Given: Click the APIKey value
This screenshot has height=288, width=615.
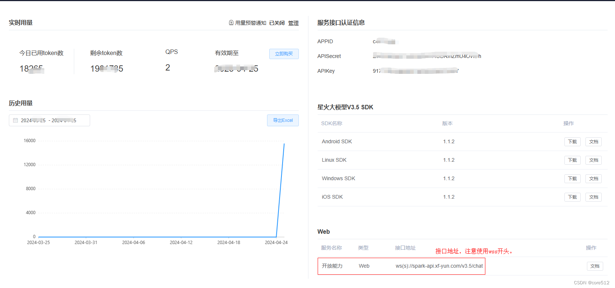Looking at the screenshot, I should 416,71.
